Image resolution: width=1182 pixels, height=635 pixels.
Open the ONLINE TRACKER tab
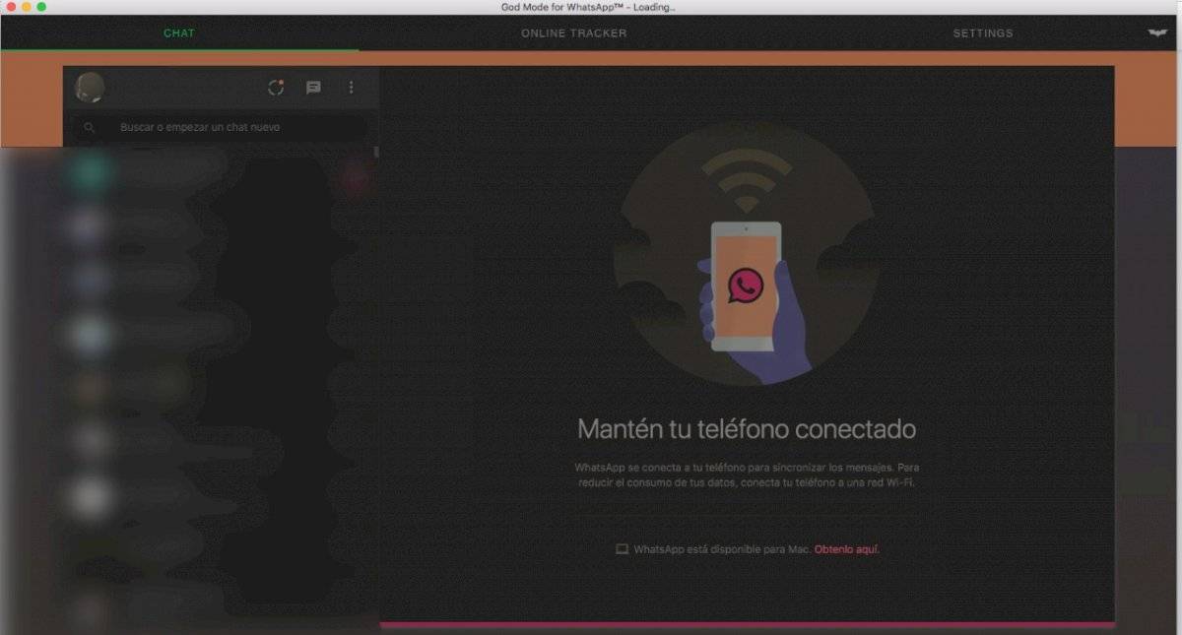573,33
